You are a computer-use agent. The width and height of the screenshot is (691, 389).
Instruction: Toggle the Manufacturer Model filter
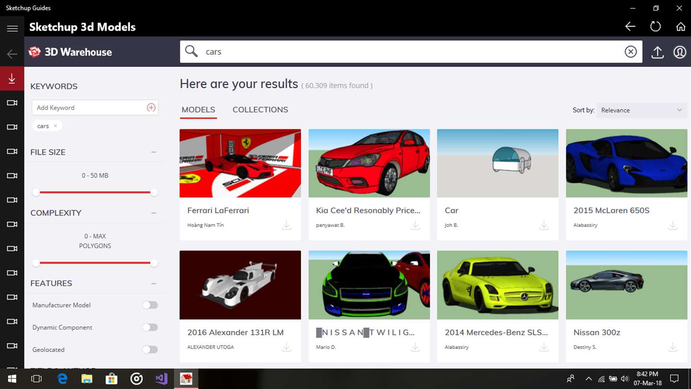tap(150, 305)
